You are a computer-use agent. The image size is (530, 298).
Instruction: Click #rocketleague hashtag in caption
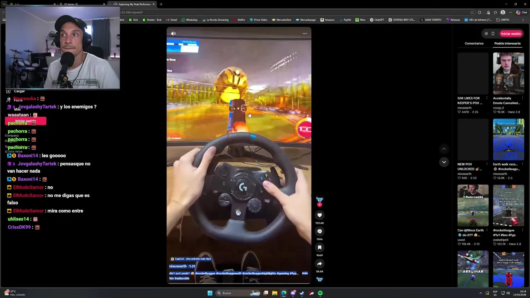pyautogui.click(x=205, y=273)
